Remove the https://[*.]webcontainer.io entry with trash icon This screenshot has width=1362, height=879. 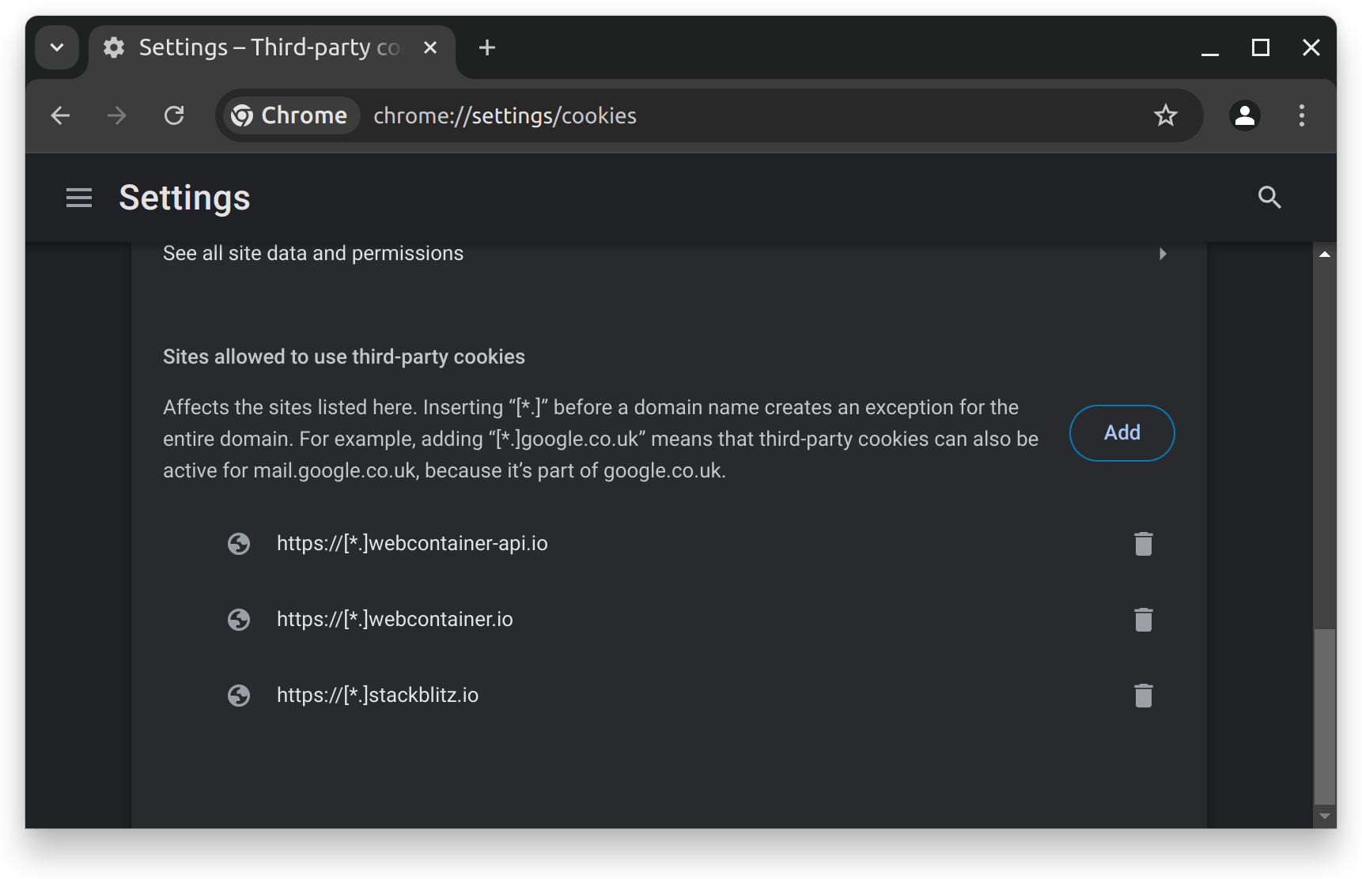[x=1143, y=620]
